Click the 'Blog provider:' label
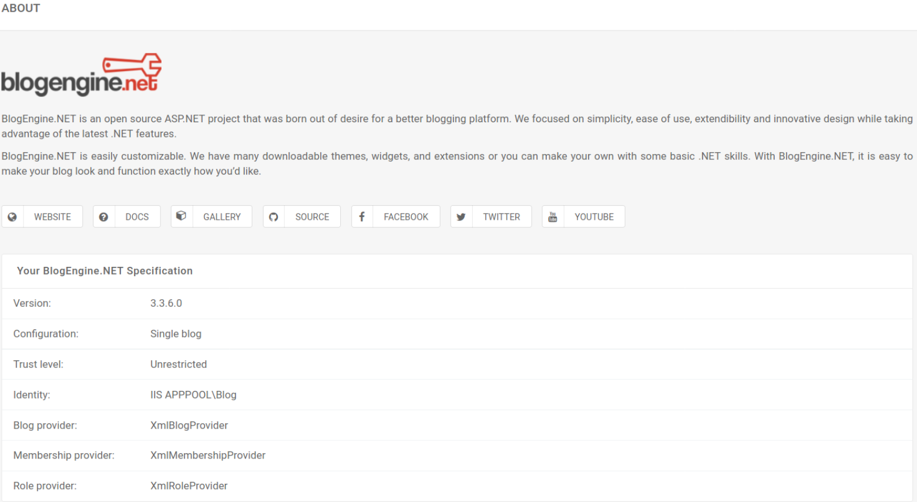The image size is (917, 502). pyautogui.click(x=45, y=426)
